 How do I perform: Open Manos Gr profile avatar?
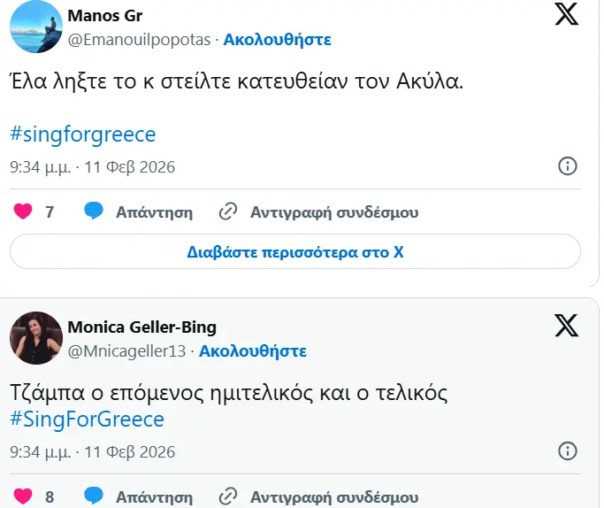click(x=35, y=28)
